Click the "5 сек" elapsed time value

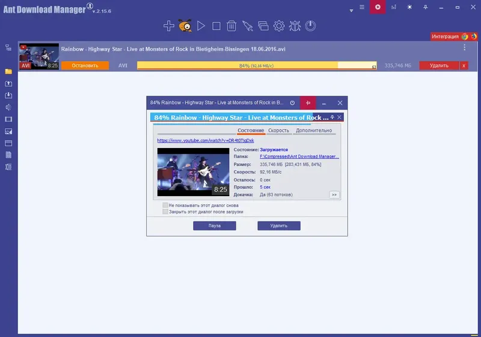265,187
